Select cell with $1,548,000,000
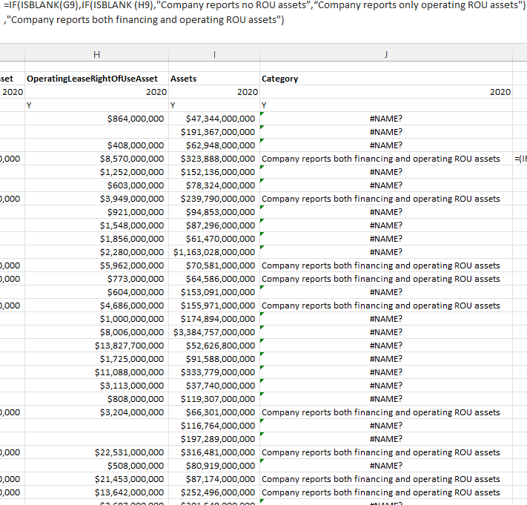The image size is (527, 505). 97,225
